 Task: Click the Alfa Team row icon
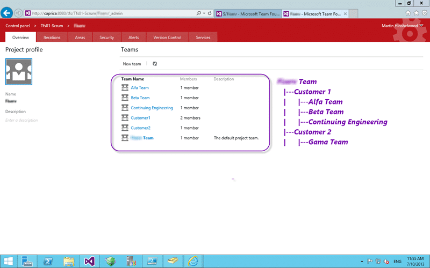point(125,87)
